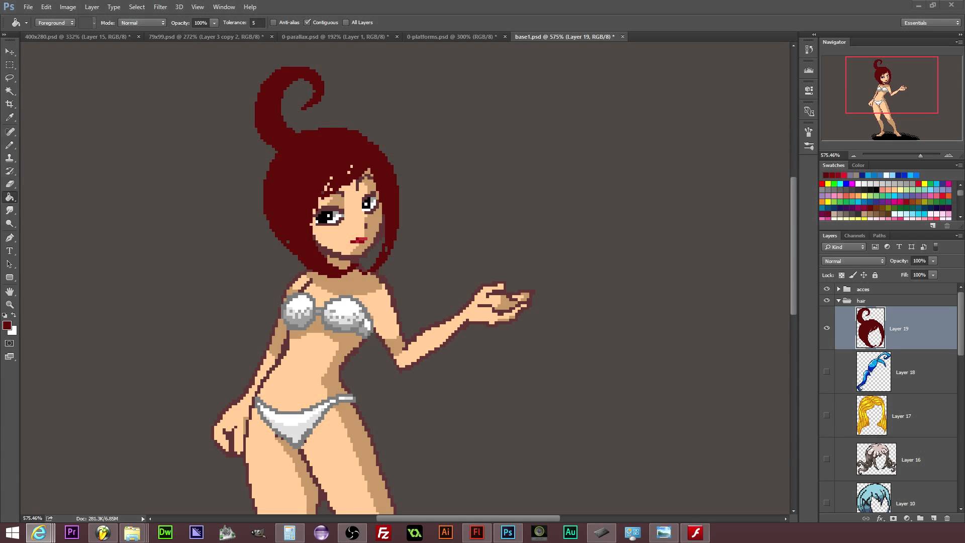The width and height of the screenshot is (965, 543).
Task: Open the Mode dropdown in the options bar
Action: coord(142,22)
